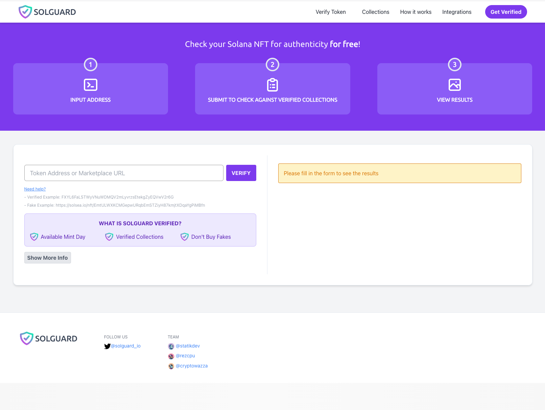Click shield icon beside Available Mint Day

click(x=34, y=237)
